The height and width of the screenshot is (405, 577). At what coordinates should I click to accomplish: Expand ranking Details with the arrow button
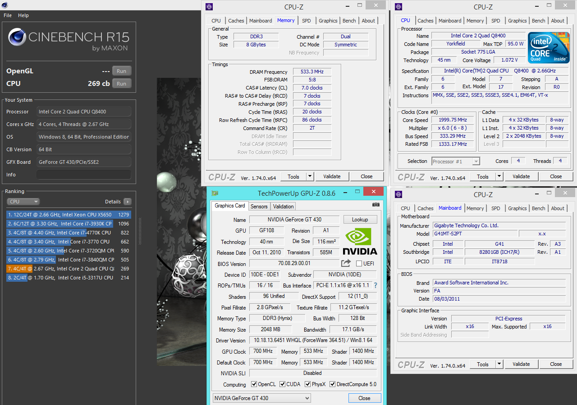coord(128,202)
